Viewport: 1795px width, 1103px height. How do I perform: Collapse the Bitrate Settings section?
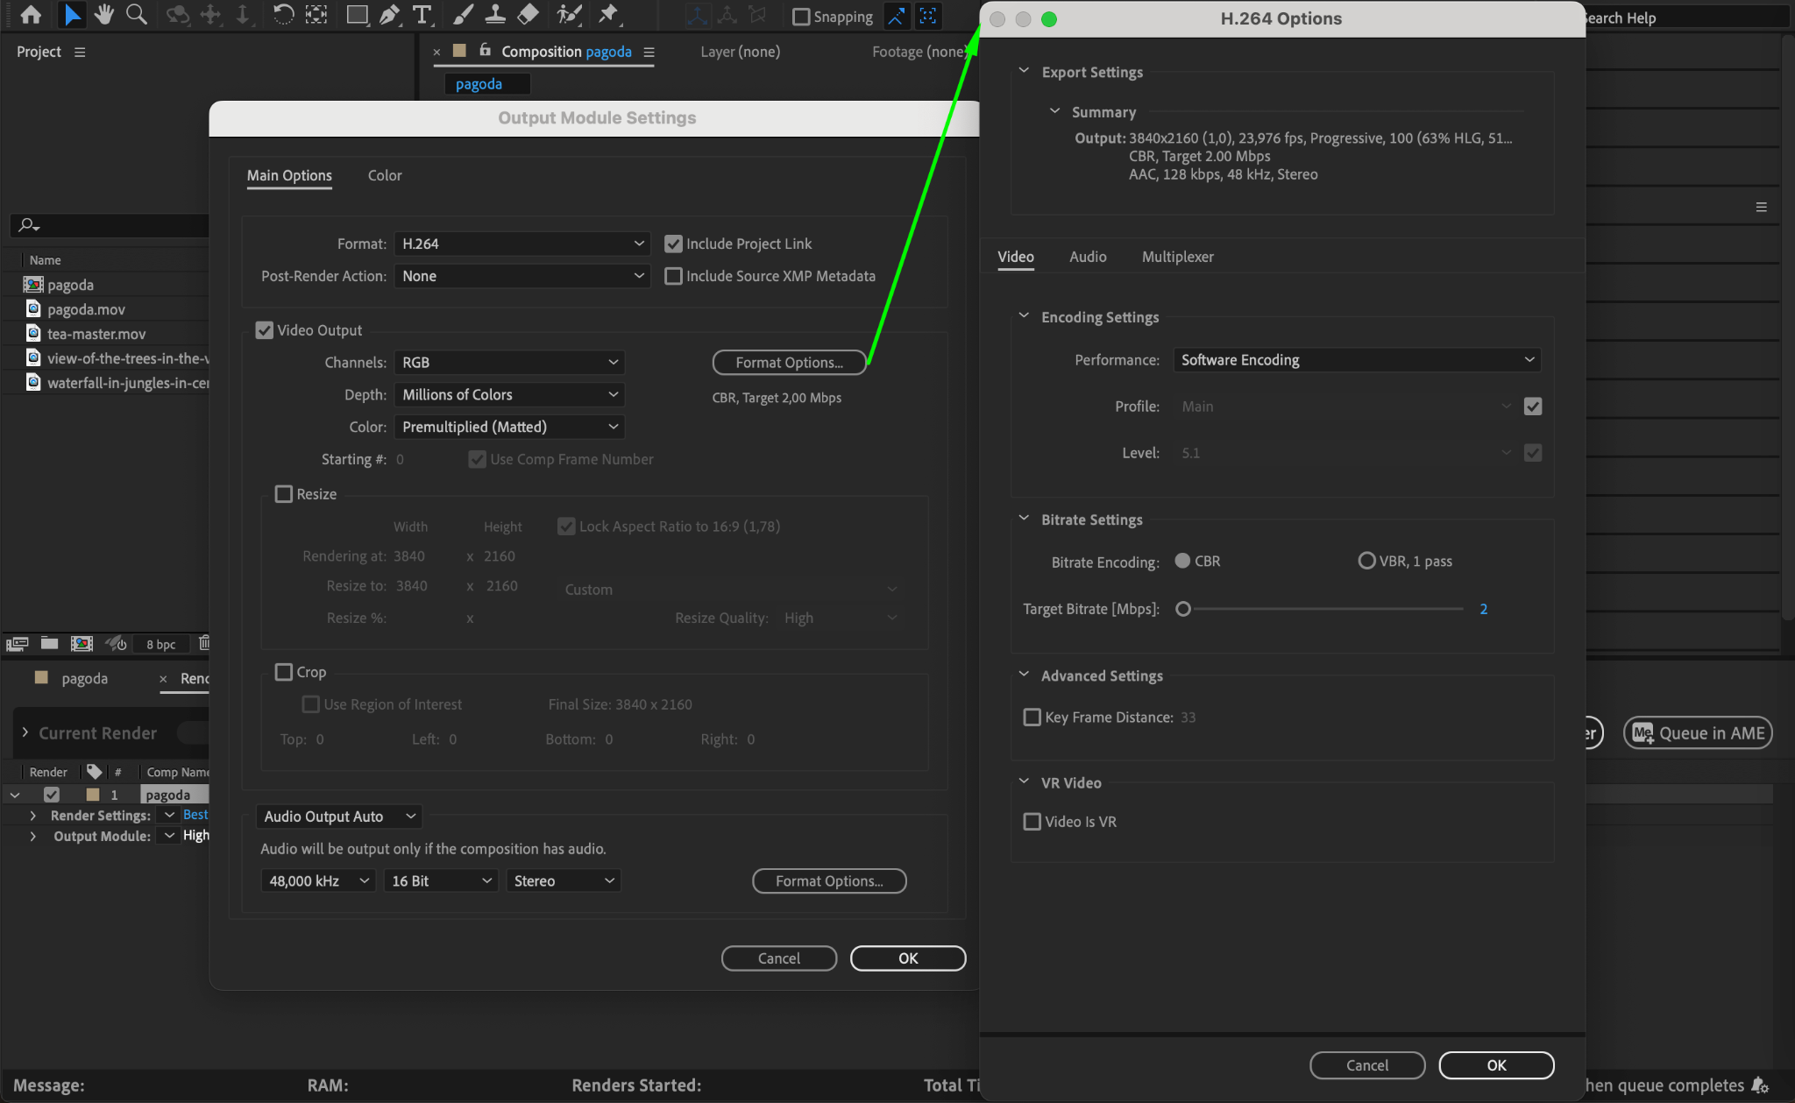coord(1024,519)
